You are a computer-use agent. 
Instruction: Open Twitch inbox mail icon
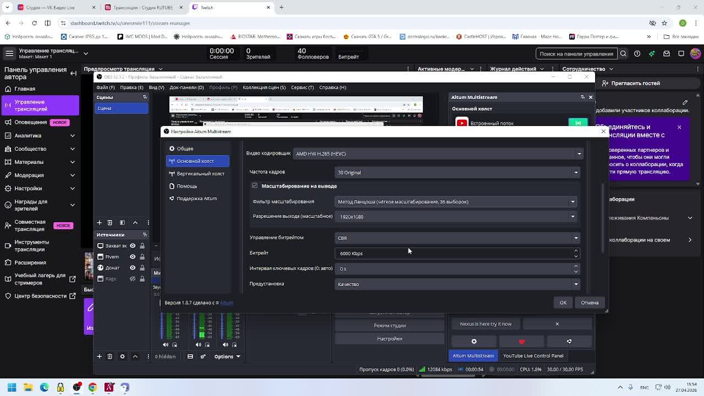(667, 53)
